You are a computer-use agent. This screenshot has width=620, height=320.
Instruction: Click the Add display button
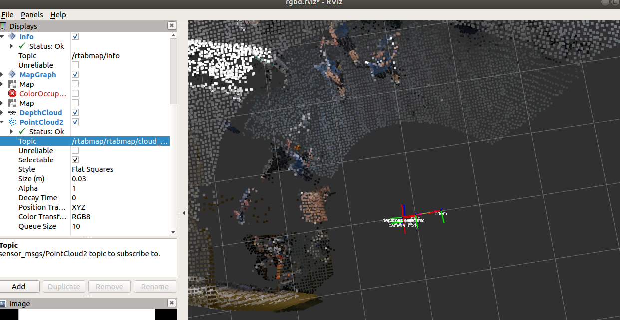pyautogui.click(x=19, y=287)
